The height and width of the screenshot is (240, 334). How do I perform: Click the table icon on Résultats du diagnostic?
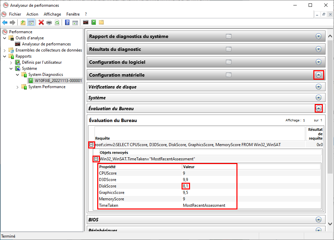[229, 49]
